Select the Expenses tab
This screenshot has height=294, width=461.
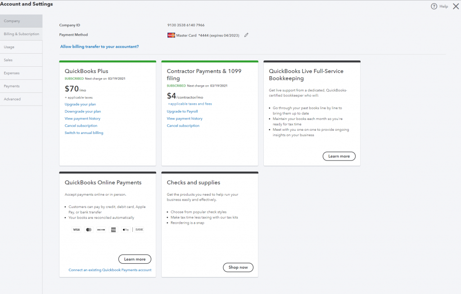(21, 73)
